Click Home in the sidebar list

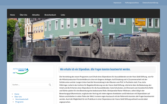coord(17,94)
